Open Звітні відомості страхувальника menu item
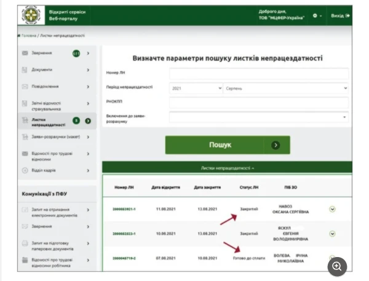This screenshot has height=281, width=369. coord(57,103)
